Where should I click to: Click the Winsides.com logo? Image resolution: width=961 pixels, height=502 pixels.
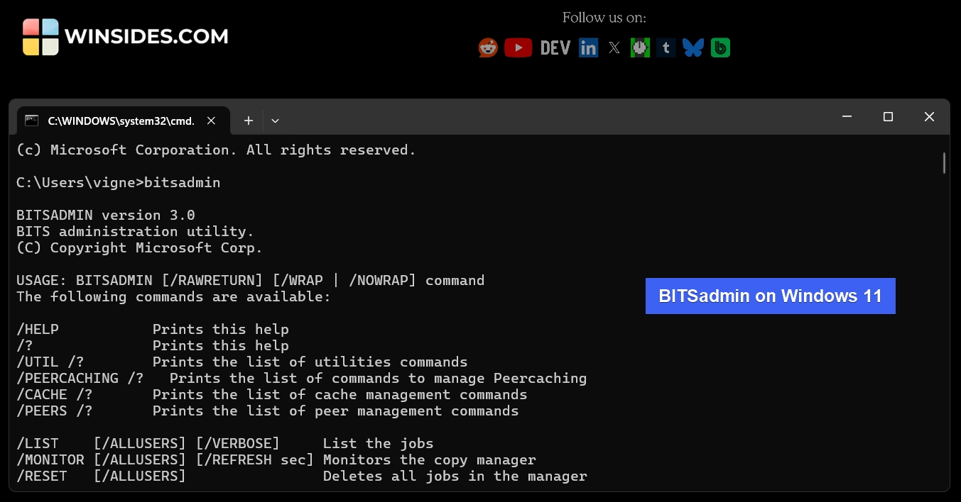coord(125,37)
